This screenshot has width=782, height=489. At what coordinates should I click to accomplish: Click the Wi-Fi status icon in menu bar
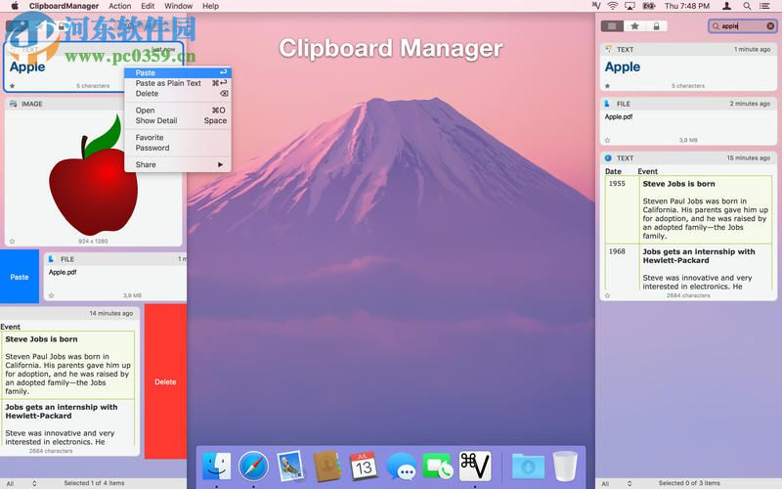[613, 6]
